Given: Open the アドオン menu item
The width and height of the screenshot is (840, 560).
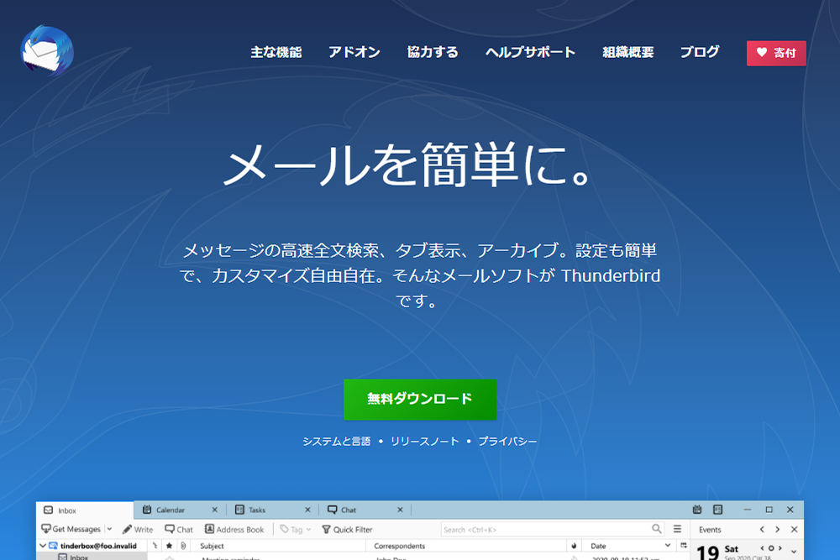Looking at the screenshot, I should point(354,52).
